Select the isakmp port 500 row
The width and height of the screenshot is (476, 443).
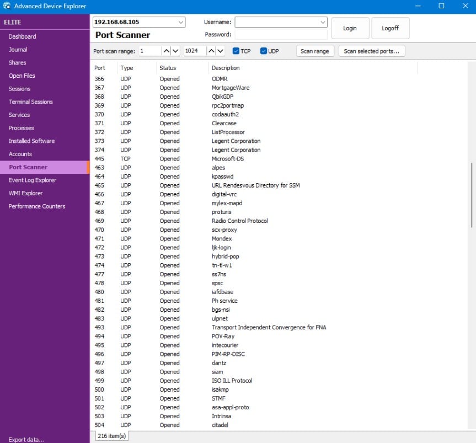pyautogui.click(x=254, y=389)
